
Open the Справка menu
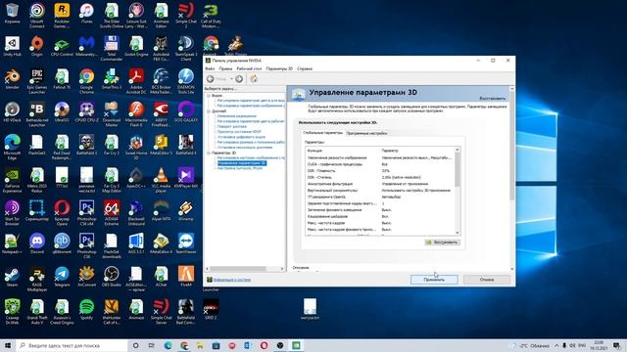coord(305,68)
